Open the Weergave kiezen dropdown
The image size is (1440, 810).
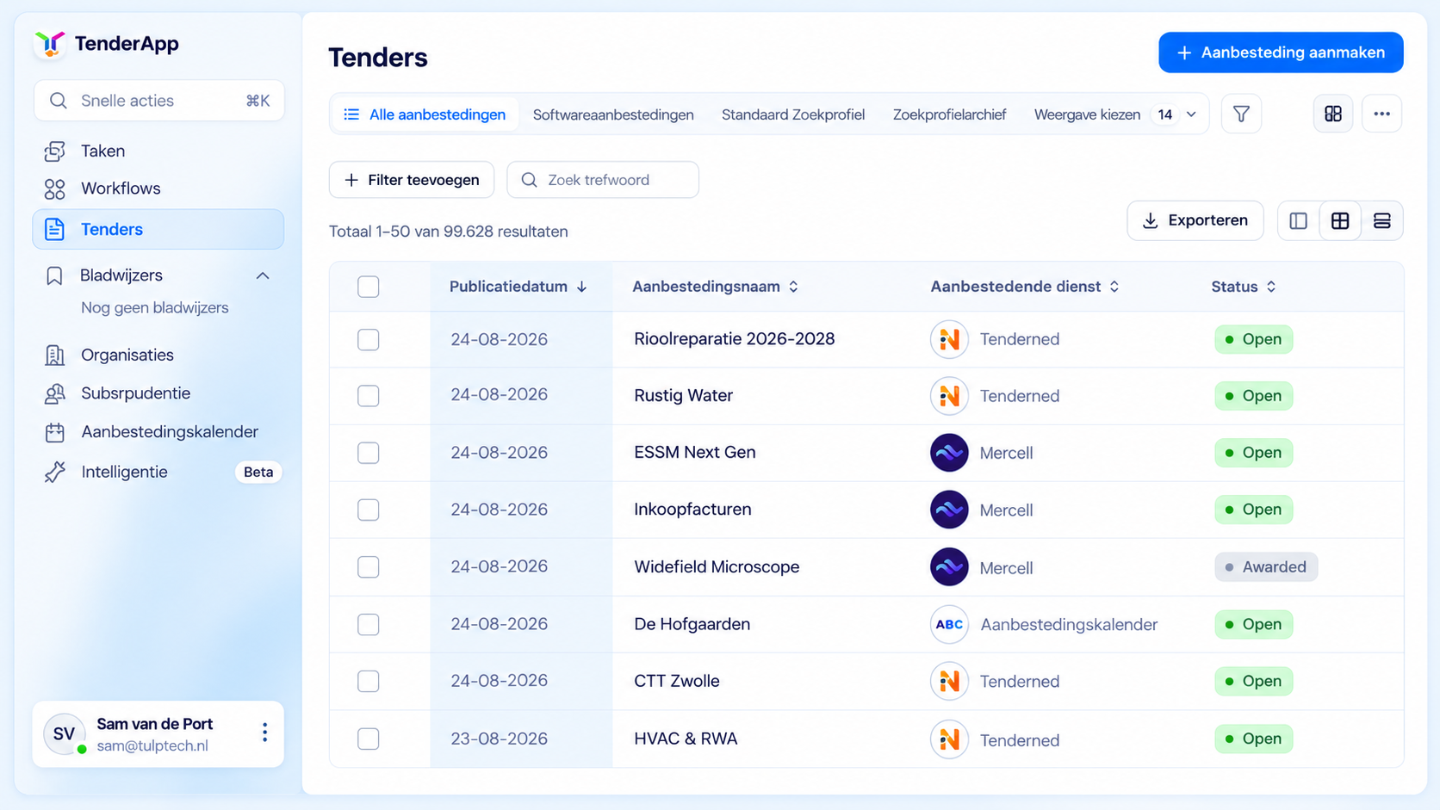[1114, 114]
